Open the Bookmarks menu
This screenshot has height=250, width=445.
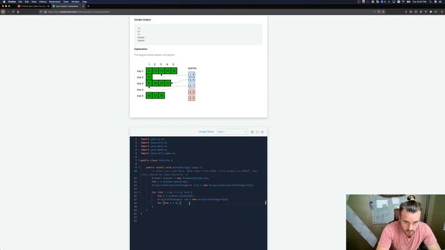[55, 1]
